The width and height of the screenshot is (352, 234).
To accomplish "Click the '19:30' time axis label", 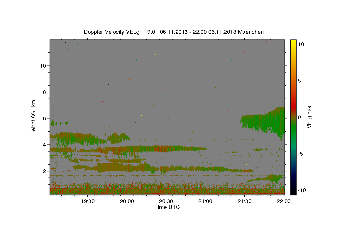I will [87, 201].
